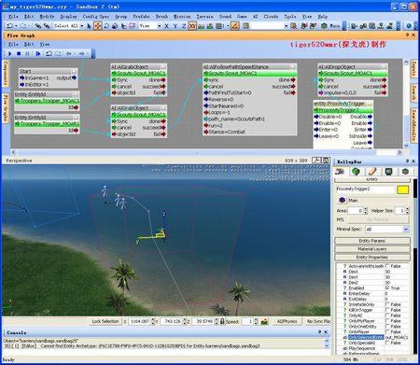420x365 pixels.
Task: Click the yellow color swatch next to ProximityTrigger2
Action: (x=403, y=190)
